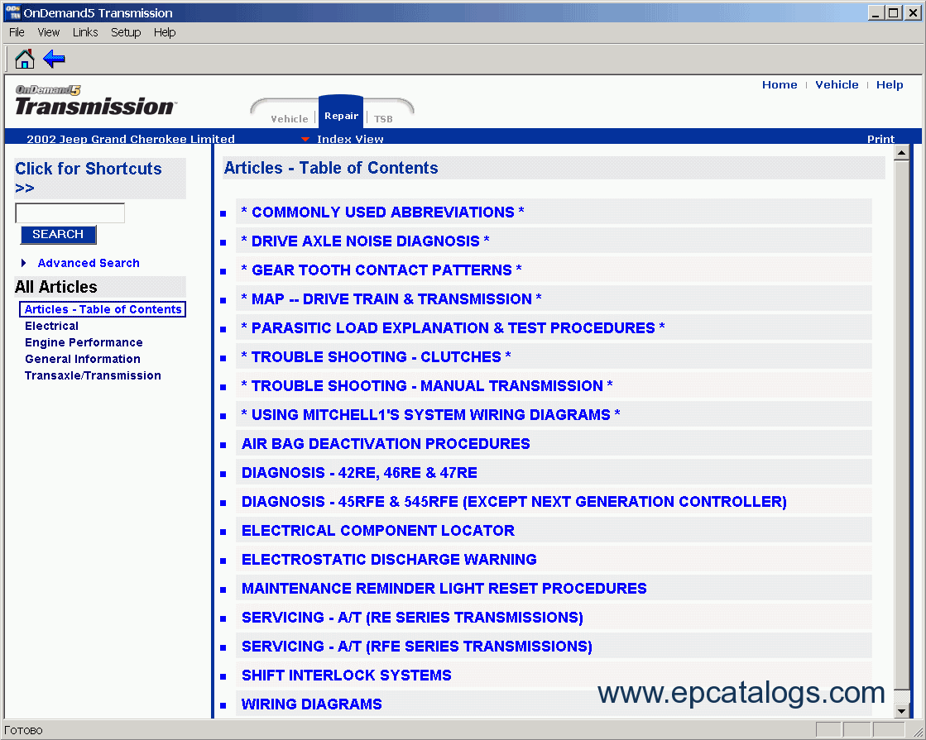This screenshot has height=740, width=926.
Task: Select Electrical in All Articles
Action: 51,326
